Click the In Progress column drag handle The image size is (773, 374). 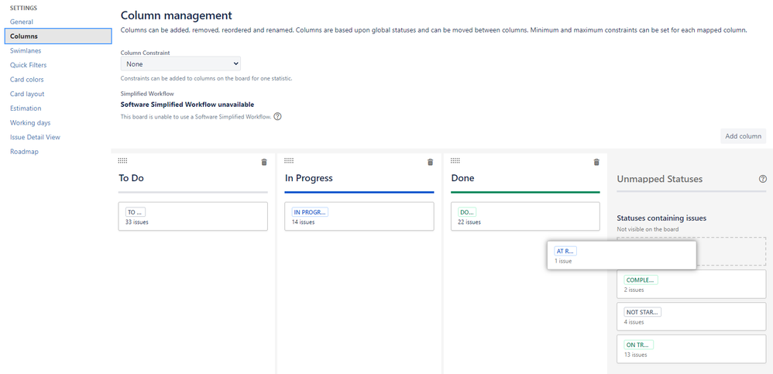(x=289, y=160)
